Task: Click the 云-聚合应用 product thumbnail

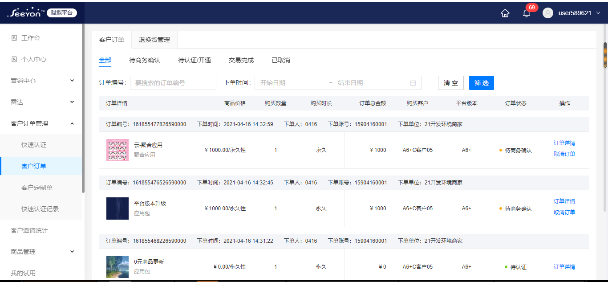Action: [118, 150]
